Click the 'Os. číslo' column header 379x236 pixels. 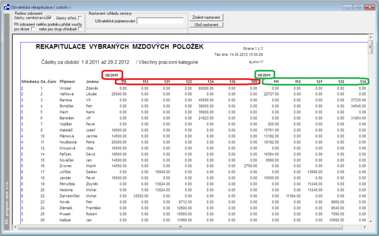pyautogui.click(x=48, y=82)
